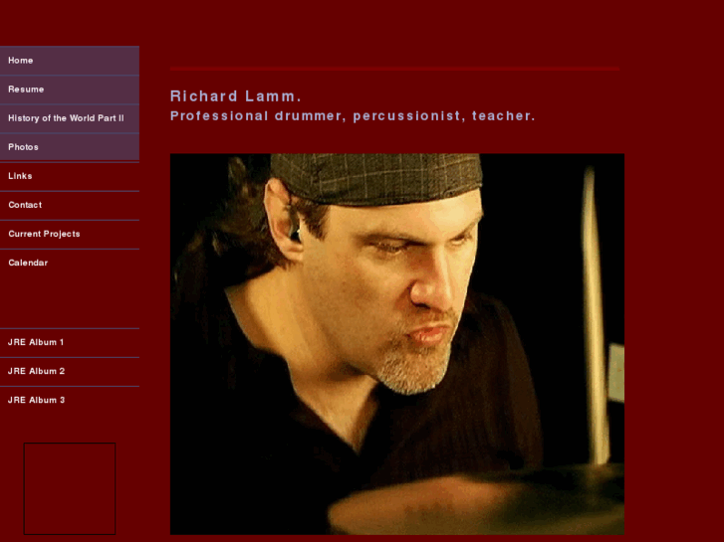Open History of the World Part II
The height and width of the screenshot is (542, 724).
point(70,118)
